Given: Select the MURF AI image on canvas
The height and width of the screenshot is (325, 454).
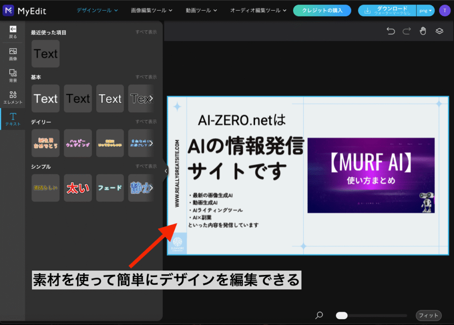Looking at the screenshot, I should pos(371,175).
